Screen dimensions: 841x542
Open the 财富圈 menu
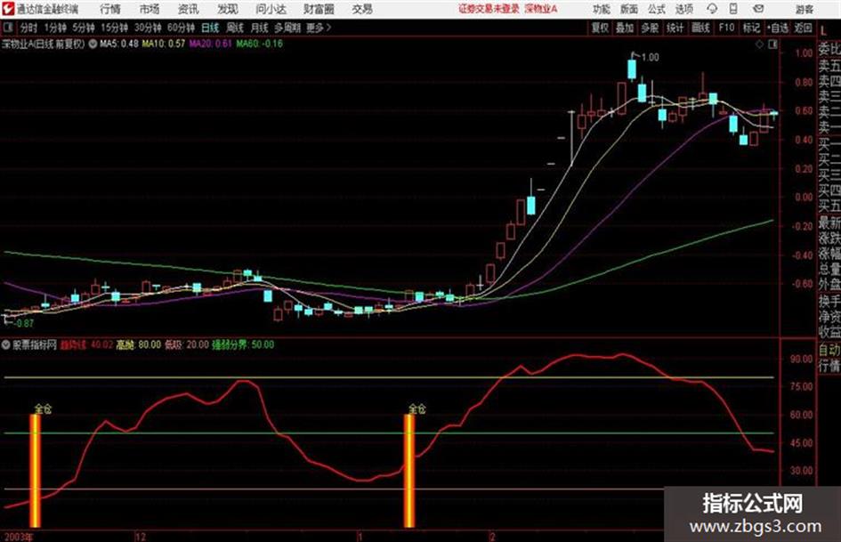pos(319,9)
